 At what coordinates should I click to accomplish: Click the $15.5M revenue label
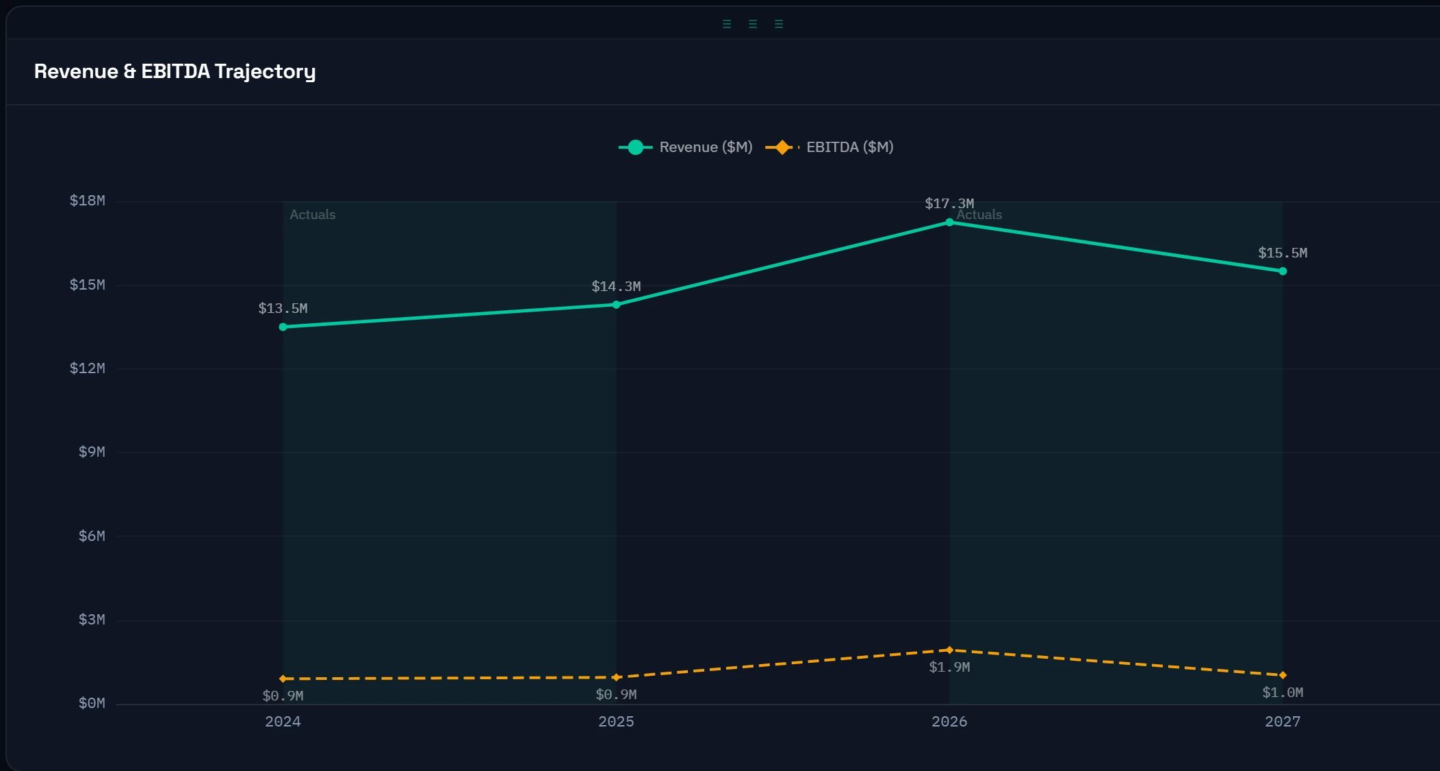(1283, 253)
